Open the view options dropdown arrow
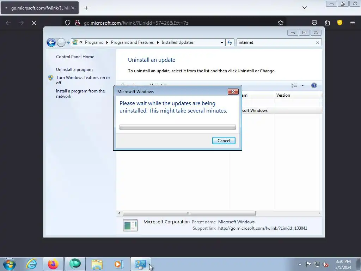The image size is (361, 271). pos(302,85)
